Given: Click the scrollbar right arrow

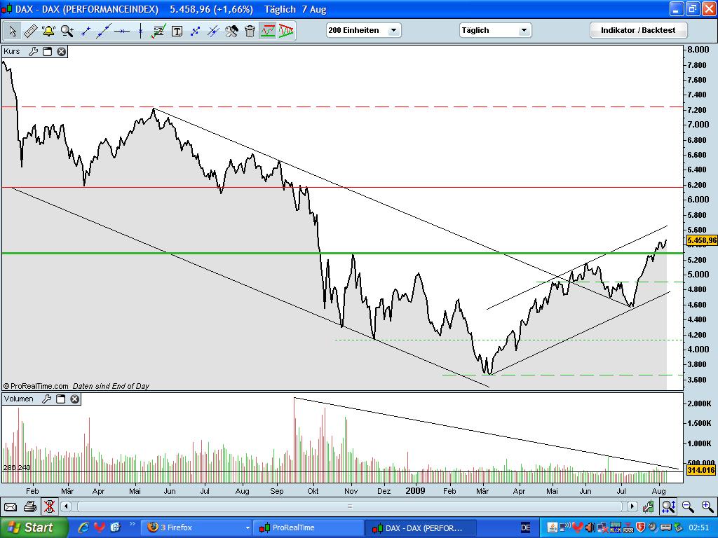Looking at the screenshot, I should (632, 506).
